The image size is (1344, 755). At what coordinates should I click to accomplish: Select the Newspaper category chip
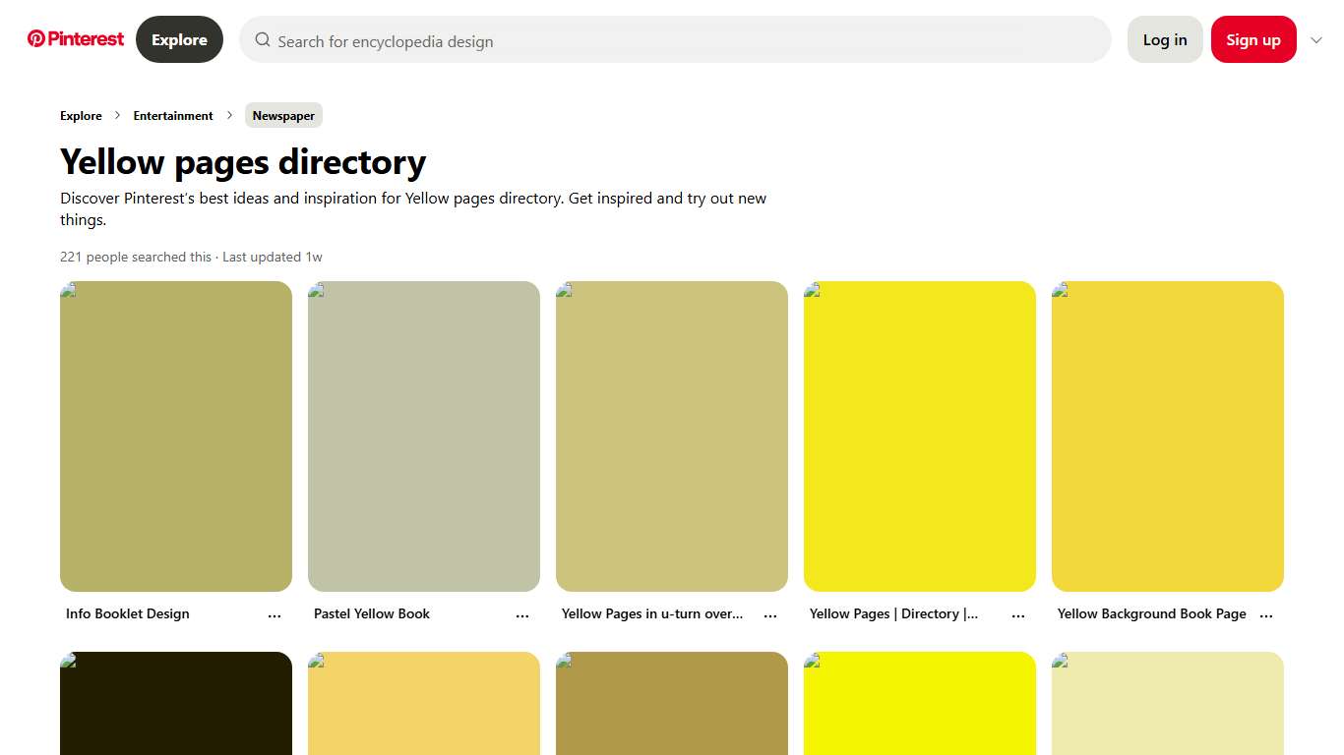(283, 115)
